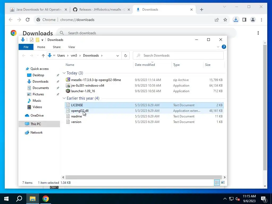Screen dimensions: 272x204
Task: Sort by Size column header
Action: pos(208,65)
